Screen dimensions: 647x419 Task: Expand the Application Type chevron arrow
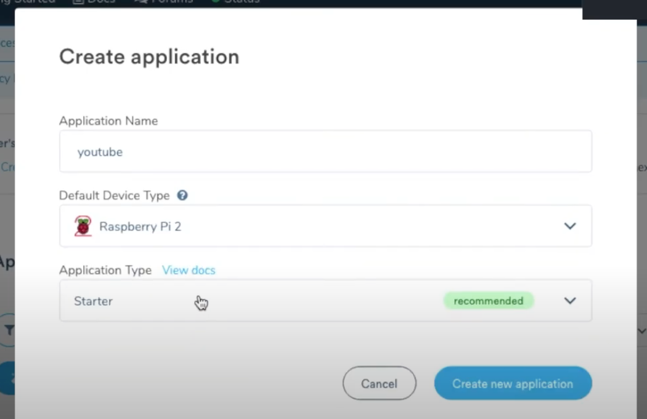(570, 301)
